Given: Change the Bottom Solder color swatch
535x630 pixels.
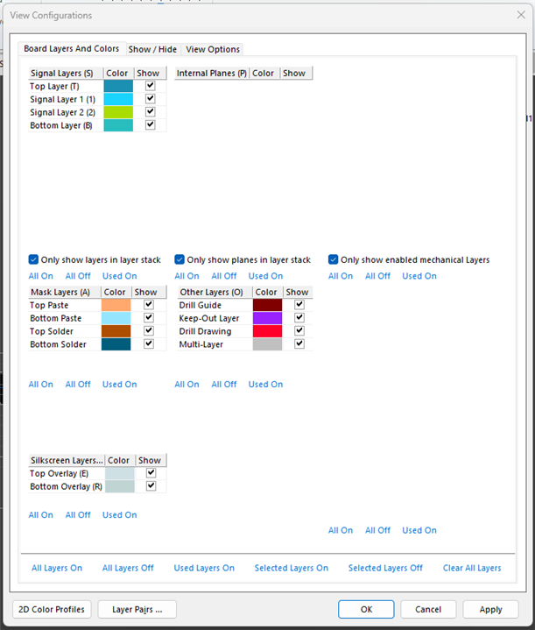Looking at the screenshot, I should click(116, 344).
